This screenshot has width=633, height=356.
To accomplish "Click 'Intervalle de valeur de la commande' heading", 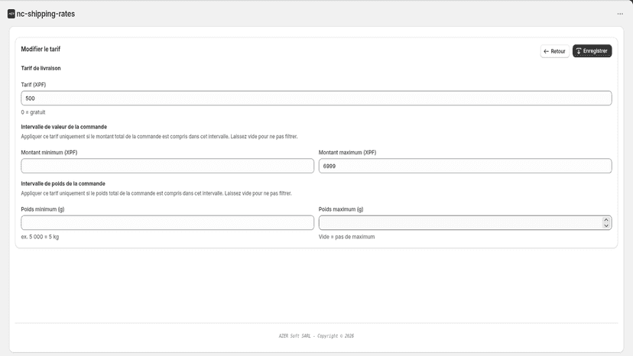I will (x=63, y=127).
